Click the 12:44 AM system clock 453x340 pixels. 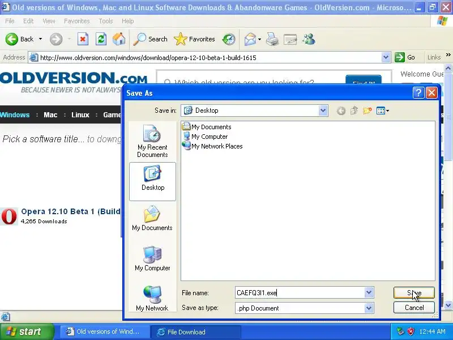click(x=432, y=331)
